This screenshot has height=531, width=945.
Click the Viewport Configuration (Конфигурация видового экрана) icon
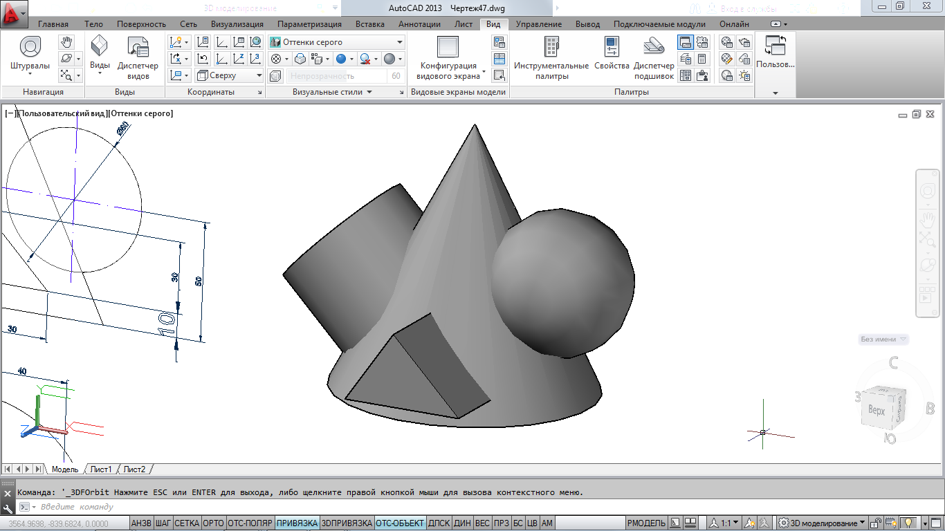click(448, 48)
